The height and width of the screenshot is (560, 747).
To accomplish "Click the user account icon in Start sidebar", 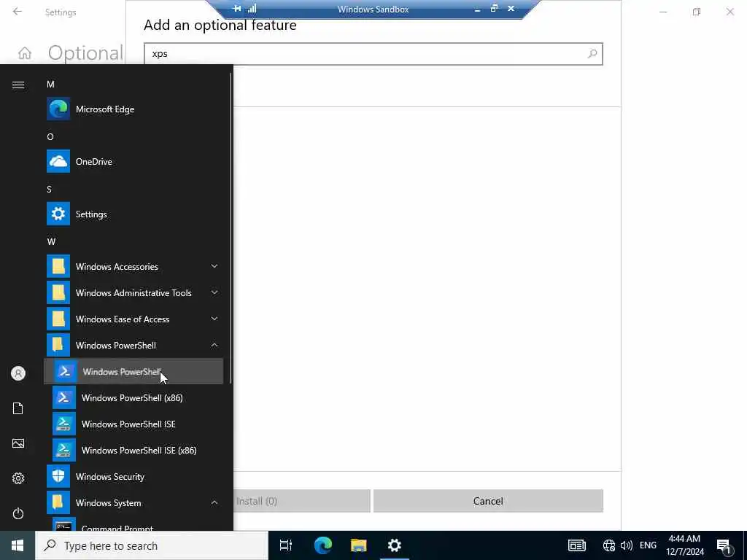I will pyautogui.click(x=18, y=373).
